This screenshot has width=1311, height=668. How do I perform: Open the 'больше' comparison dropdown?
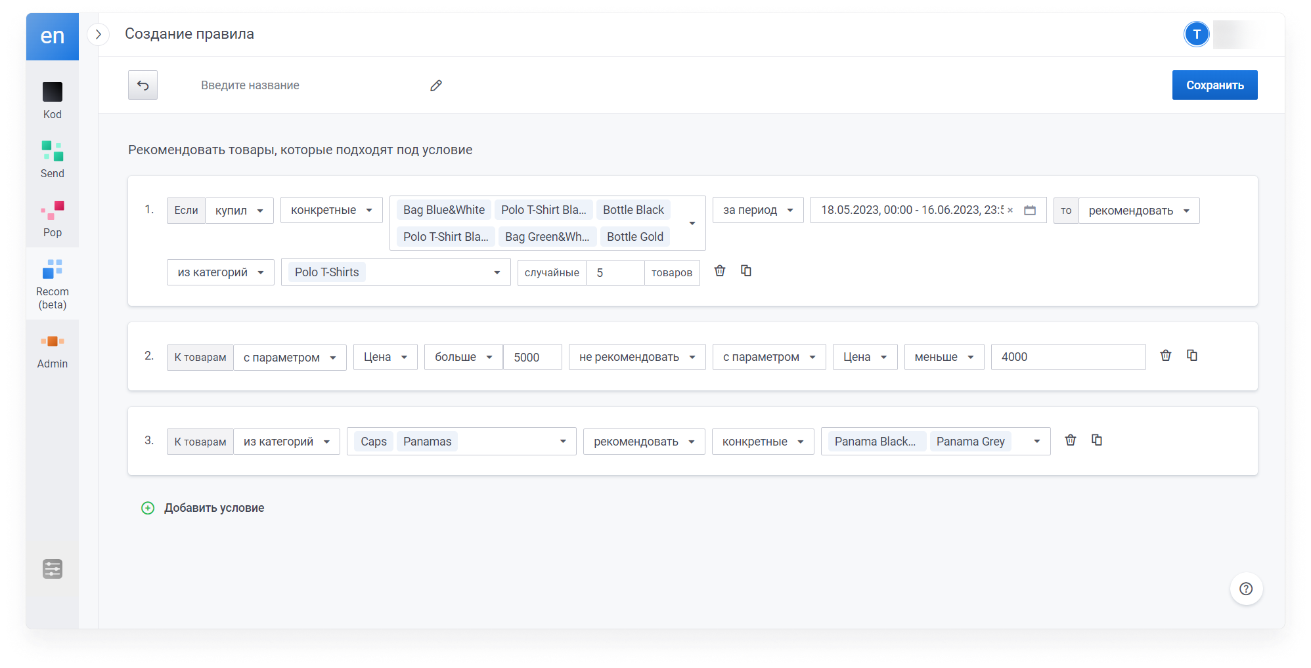tap(464, 358)
